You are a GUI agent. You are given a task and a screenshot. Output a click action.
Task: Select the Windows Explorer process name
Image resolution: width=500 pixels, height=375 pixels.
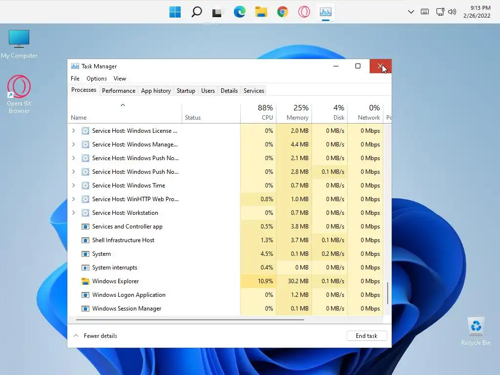coord(115,281)
